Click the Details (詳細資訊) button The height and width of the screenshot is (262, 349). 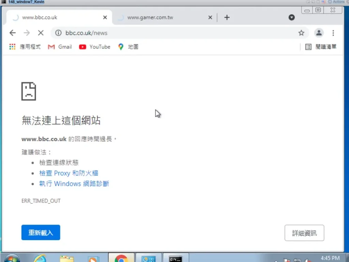[x=304, y=233]
